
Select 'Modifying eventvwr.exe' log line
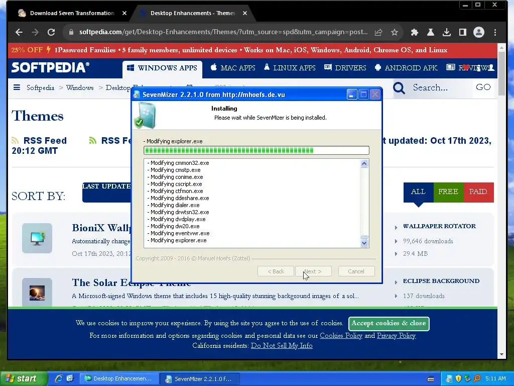(178, 233)
